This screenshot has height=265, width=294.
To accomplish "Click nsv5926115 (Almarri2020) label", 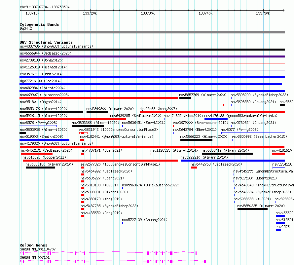I will tap(44, 116).
